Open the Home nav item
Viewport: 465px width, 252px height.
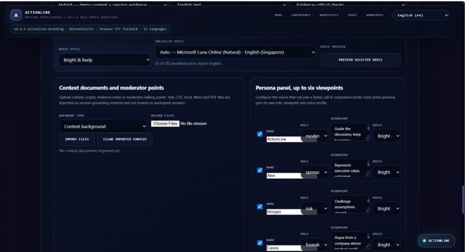pyautogui.click(x=278, y=15)
